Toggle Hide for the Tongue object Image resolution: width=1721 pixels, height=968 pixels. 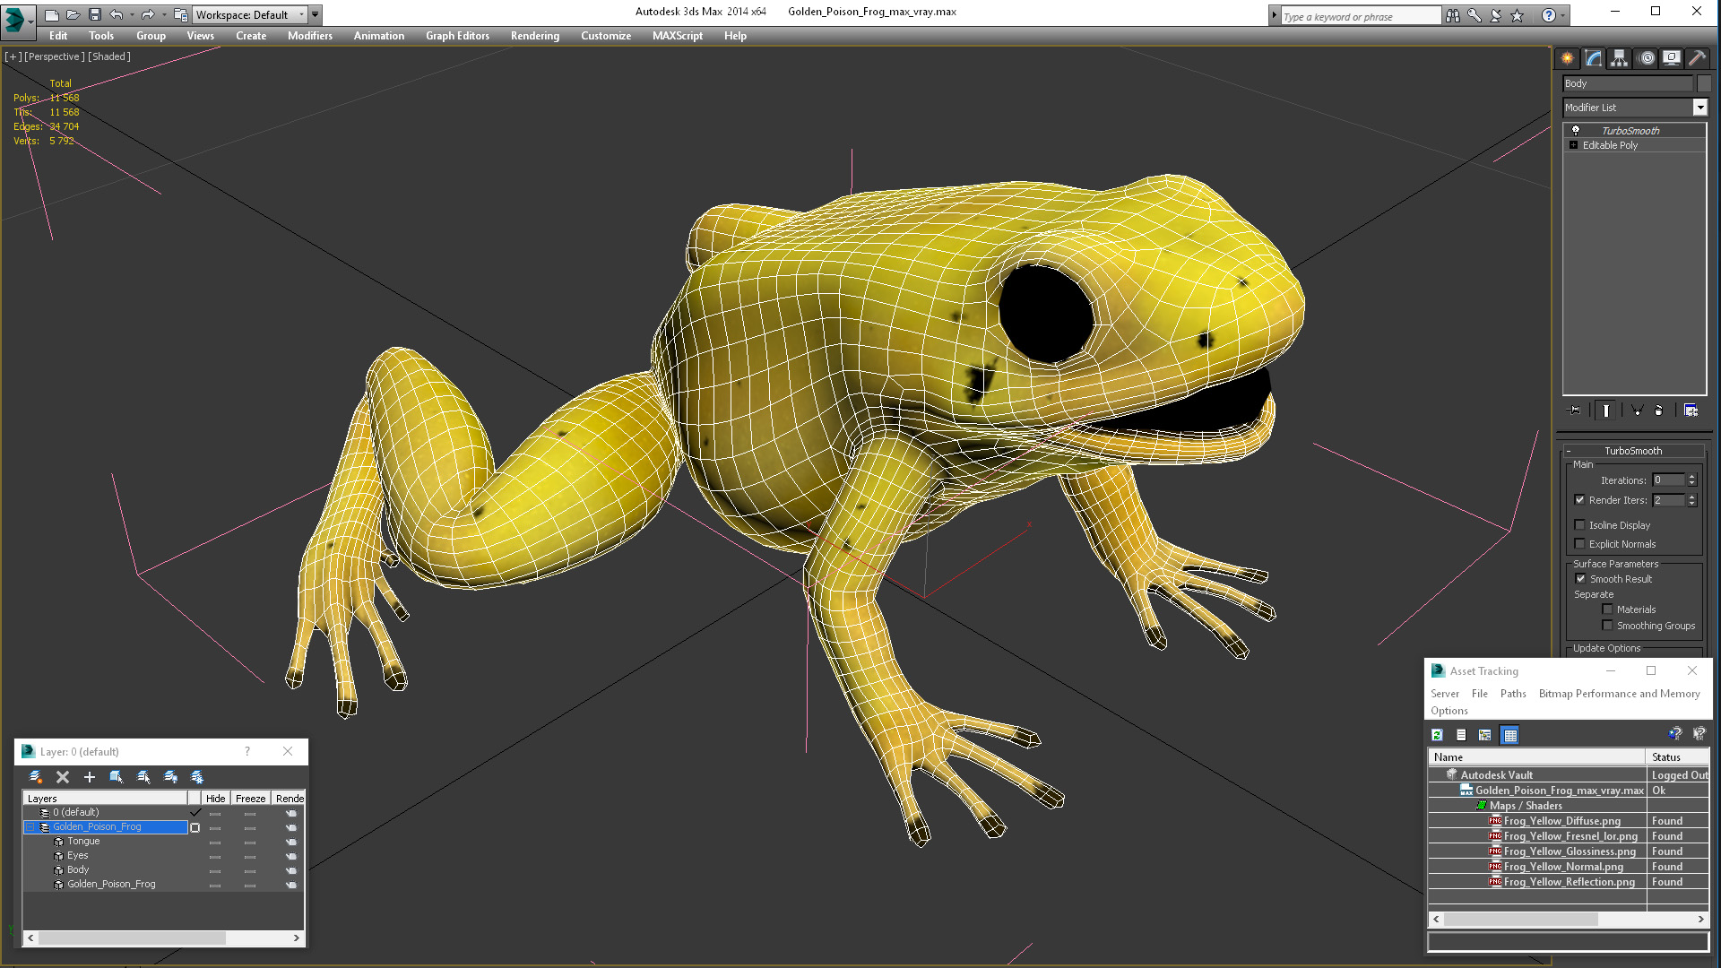pyautogui.click(x=215, y=842)
